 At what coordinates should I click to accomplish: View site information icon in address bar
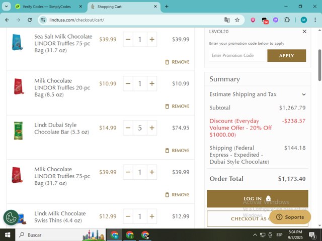43,20
